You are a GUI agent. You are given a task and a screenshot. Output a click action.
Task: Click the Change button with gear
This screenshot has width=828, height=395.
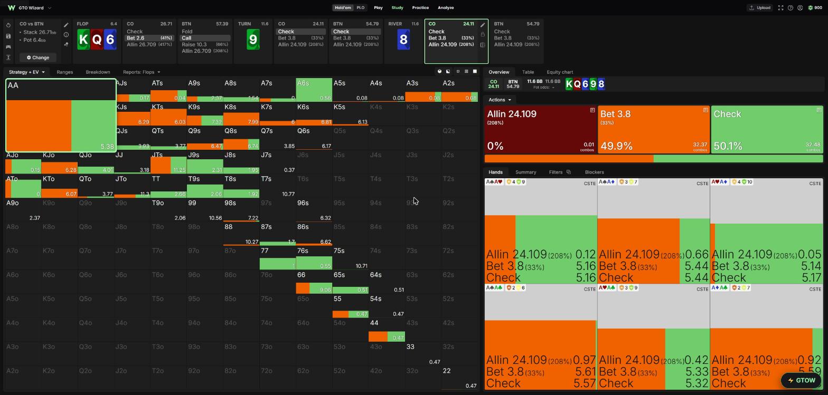[x=38, y=57]
